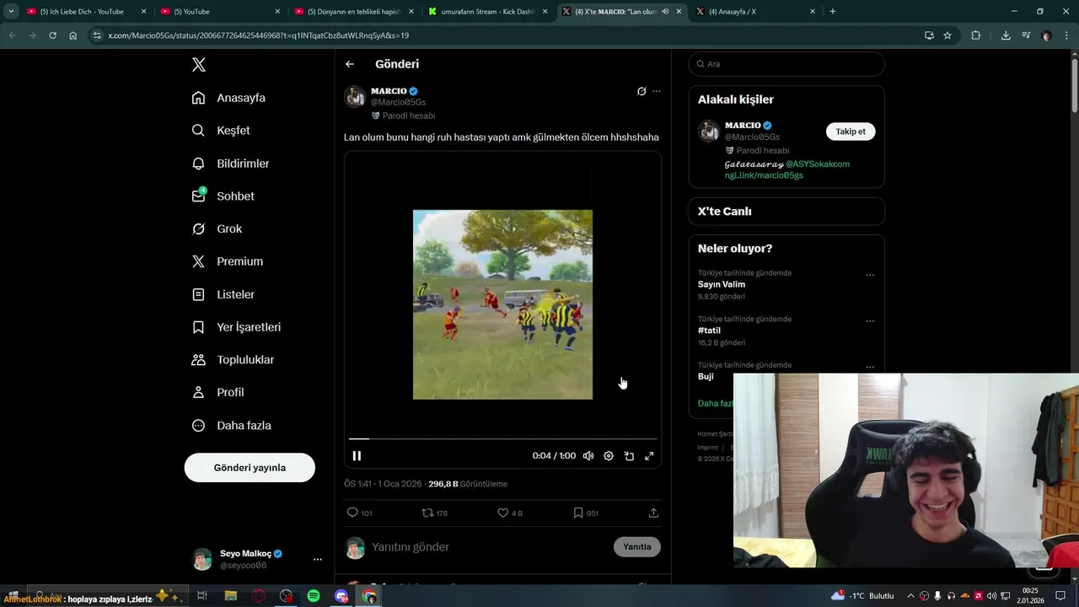Like the post via the heart icon
The width and height of the screenshot is (1079, 607).
[502, 513]
